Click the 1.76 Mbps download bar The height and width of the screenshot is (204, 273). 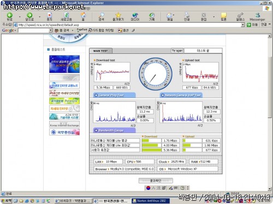pos(152,140)
